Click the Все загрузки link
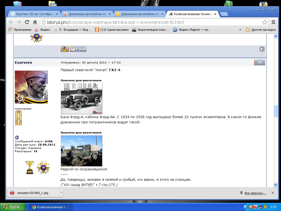 (255, 193)
